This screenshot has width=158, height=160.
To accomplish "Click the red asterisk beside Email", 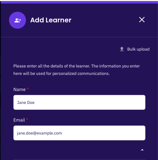I will click(27, 119).
